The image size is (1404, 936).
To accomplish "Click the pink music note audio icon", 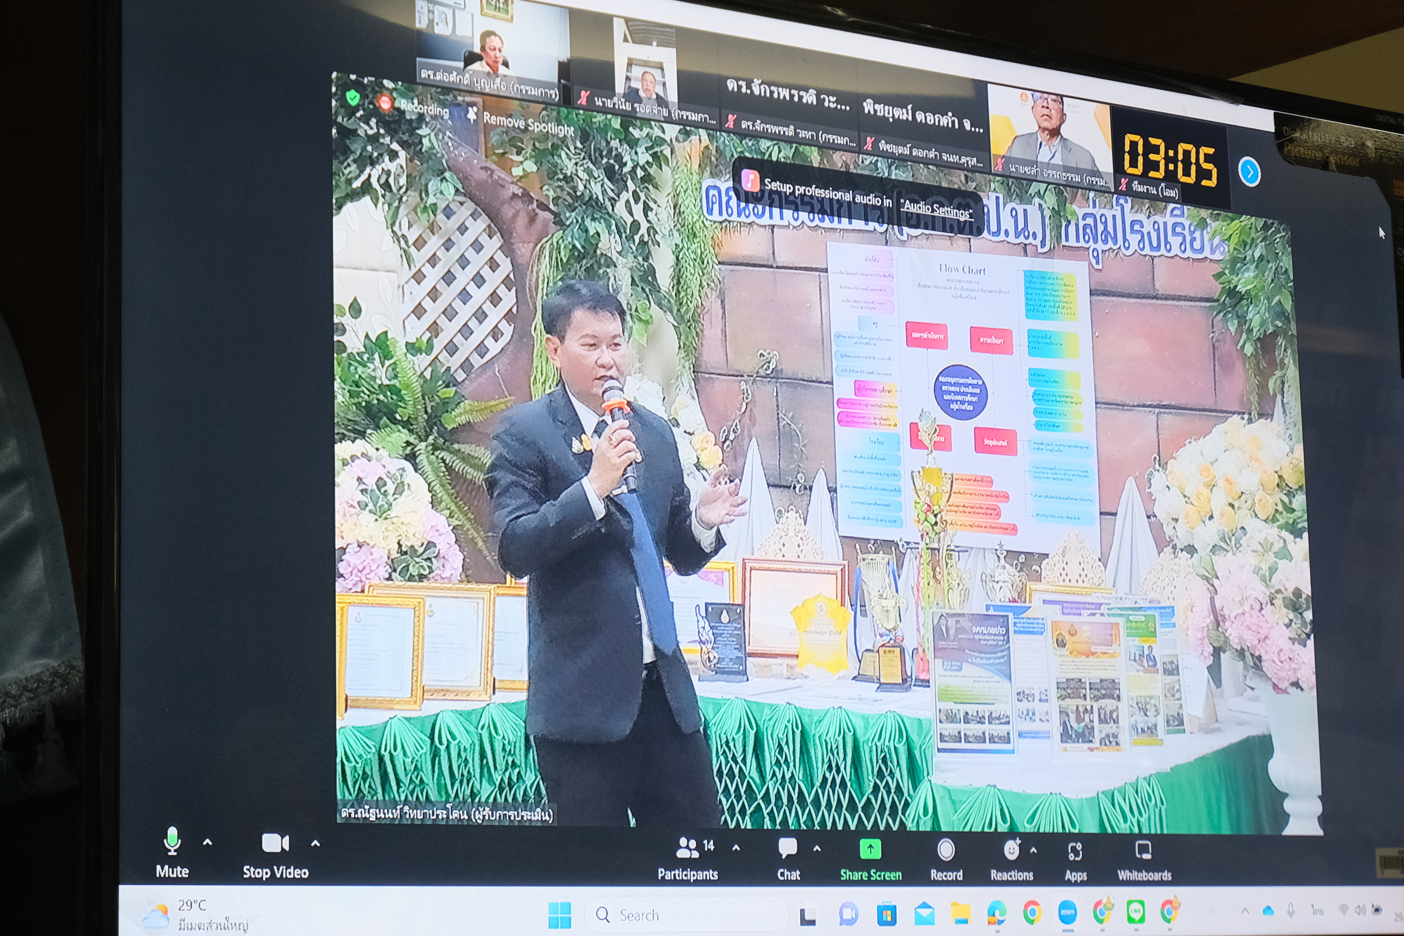I will [x=750, y=180].
